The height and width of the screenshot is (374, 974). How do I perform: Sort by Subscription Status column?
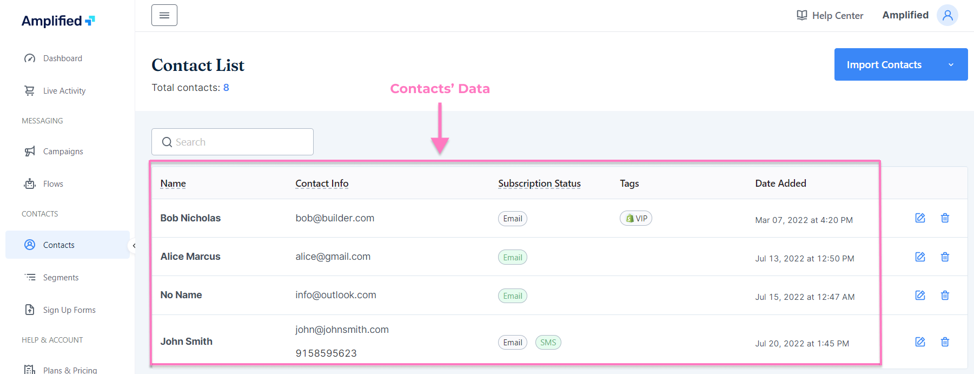[x=539, y=183]
